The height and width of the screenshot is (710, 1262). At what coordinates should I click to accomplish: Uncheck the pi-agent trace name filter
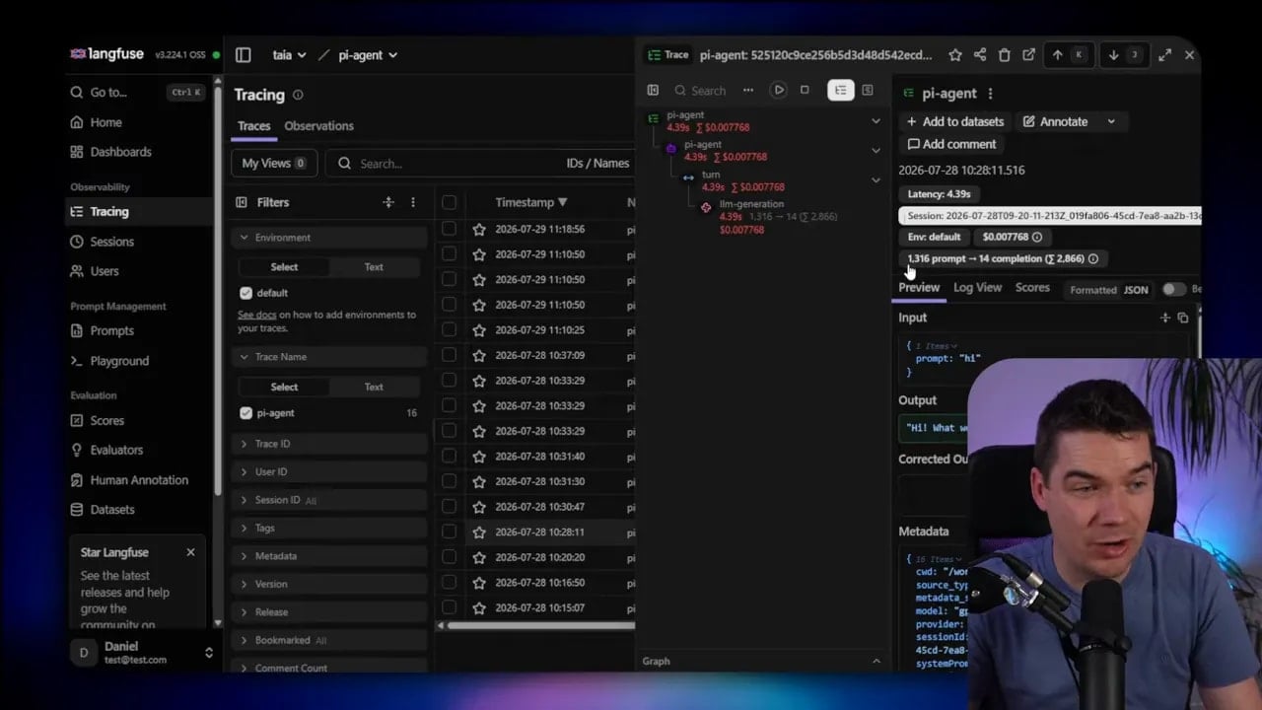(245, 413)
